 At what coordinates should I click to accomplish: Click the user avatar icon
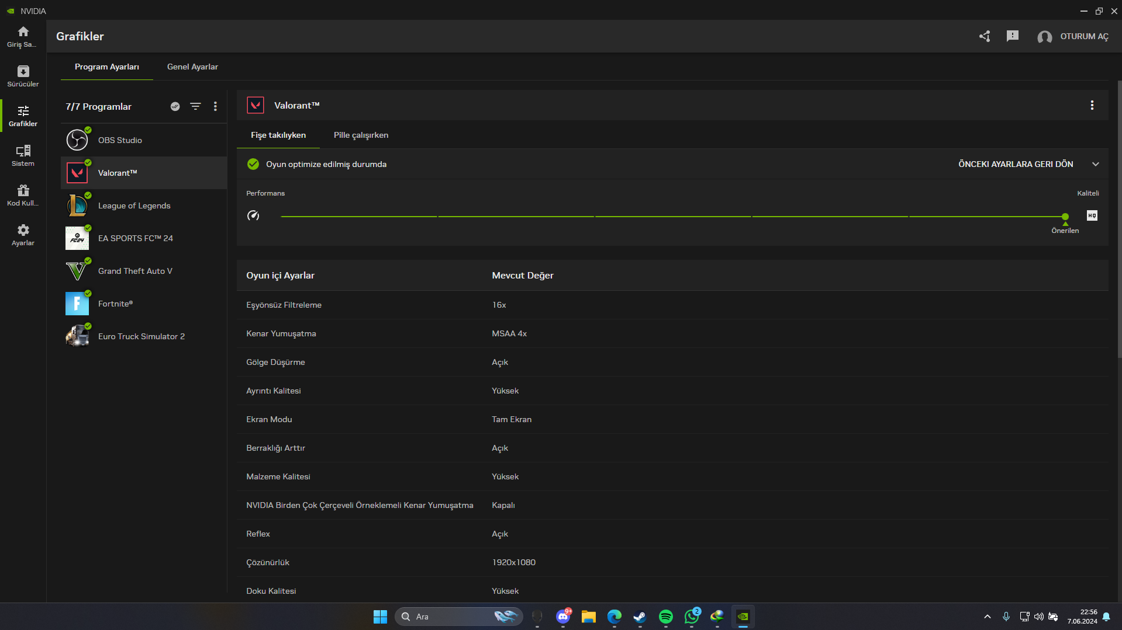(x=1045, y=37)
